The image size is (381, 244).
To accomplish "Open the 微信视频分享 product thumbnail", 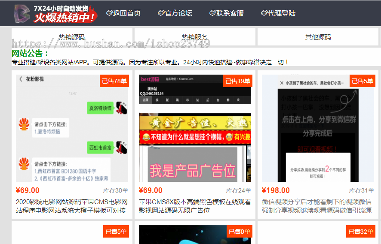I will [318, 128].
